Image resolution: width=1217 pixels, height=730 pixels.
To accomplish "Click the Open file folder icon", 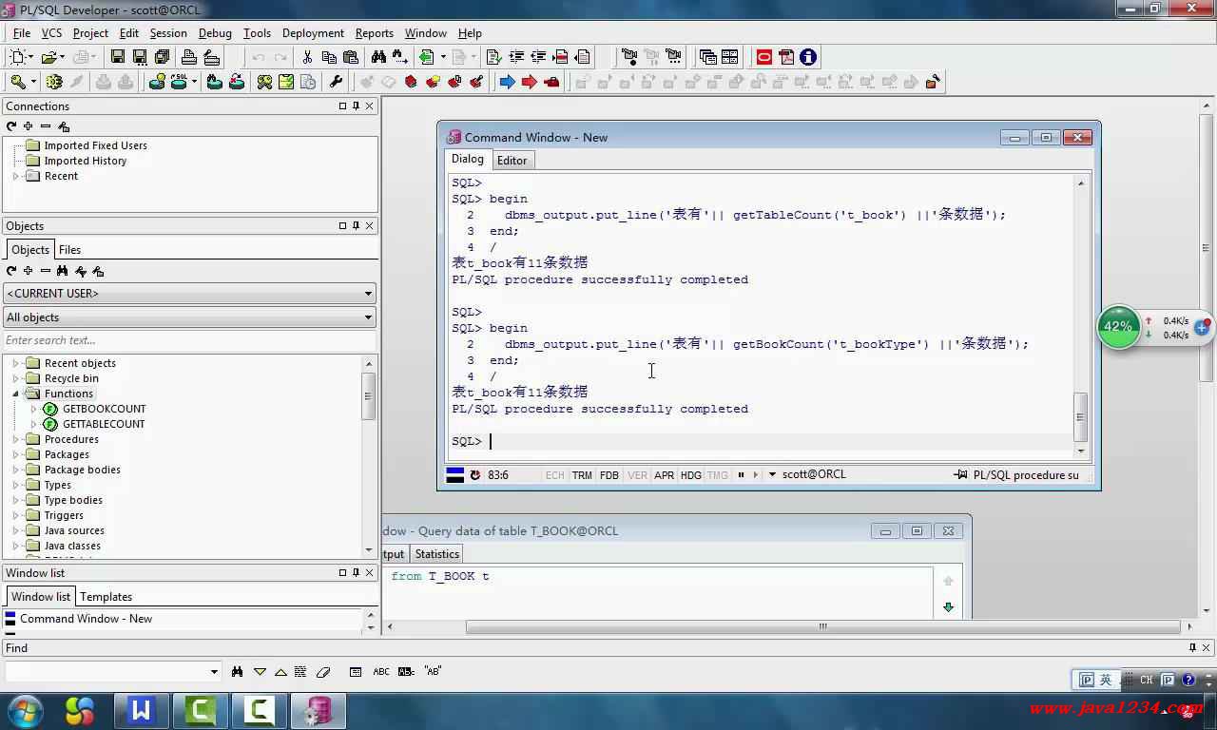I will [48, 57].
